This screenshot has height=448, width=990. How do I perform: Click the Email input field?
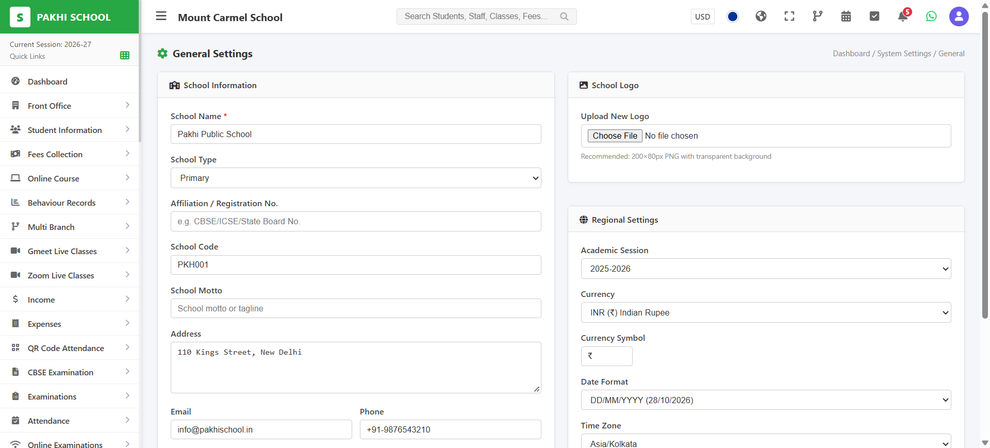[261, 429]
